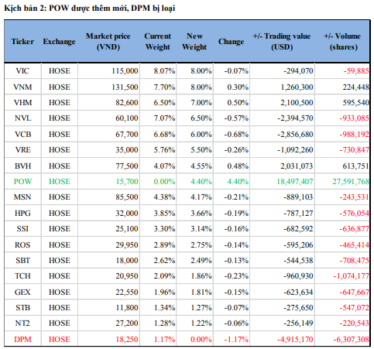
Task: Click MSN new weight '4.17%'
Action: click(201, 197)
